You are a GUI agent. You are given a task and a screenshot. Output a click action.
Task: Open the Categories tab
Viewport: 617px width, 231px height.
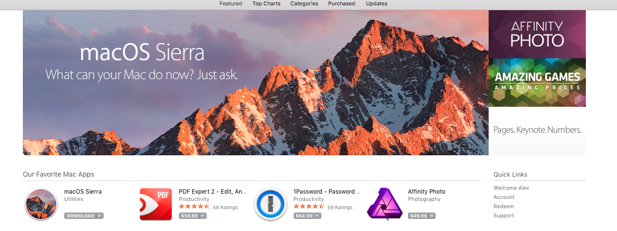click(x=304, y=4)
